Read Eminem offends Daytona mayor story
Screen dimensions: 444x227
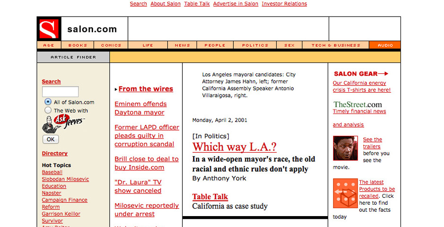pyautogui.click(x=141, y=108)
